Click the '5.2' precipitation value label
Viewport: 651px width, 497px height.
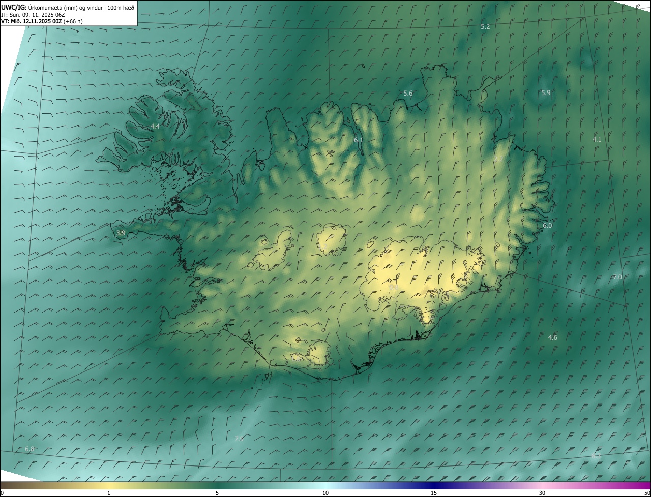pyautogui.click(x=485, y=26)
